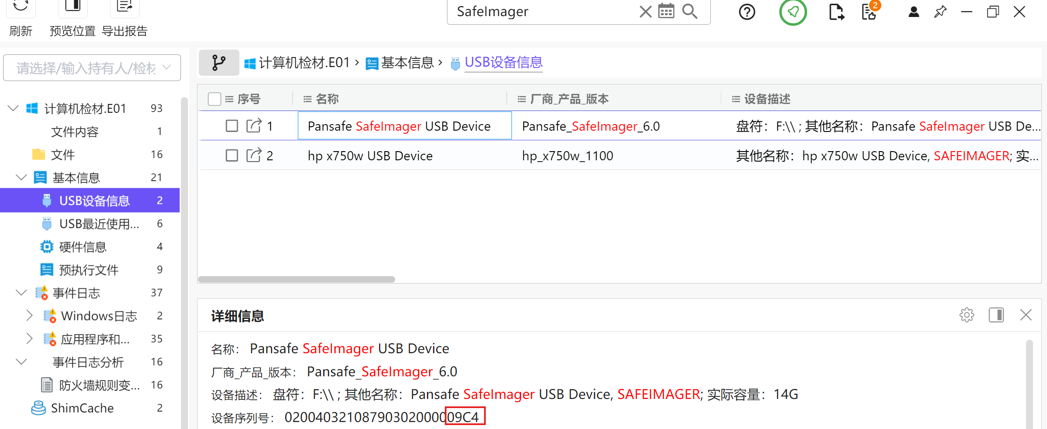
Task: Check the checkbox for row 2
Action: (232, 155)
